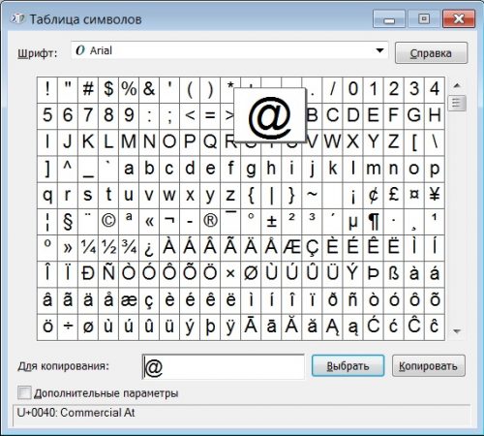Image resolution: width=484 pixels, height=436 pixels.
Task: Click the Выбрать button
Action: point(348,366)
